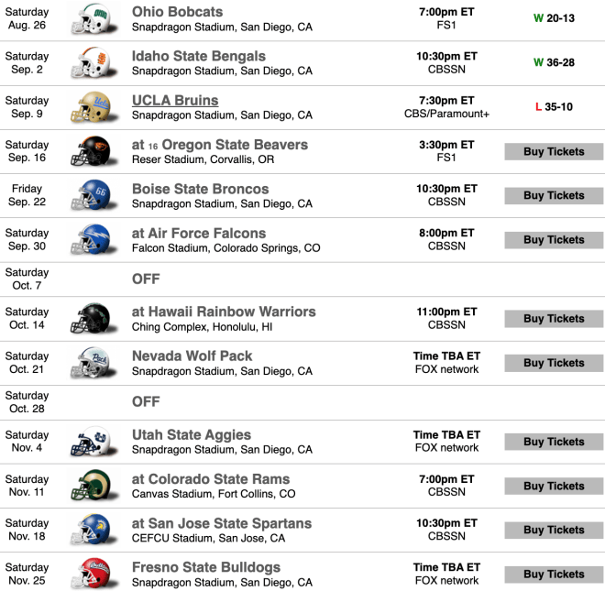Buy Tickets for the Fresno State game

click(554, 575)
